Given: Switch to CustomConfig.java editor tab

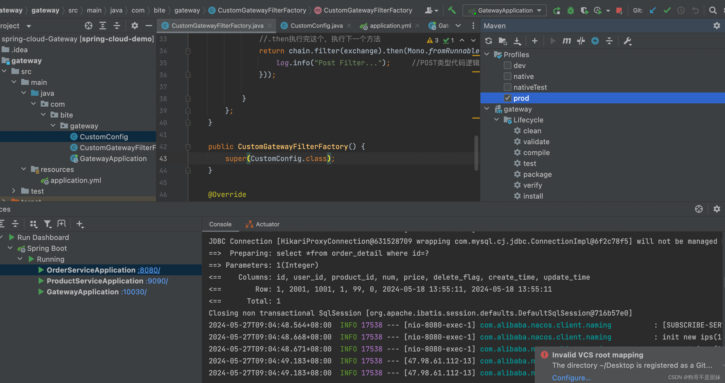Looking at the screenshot, I should point(316,26).
